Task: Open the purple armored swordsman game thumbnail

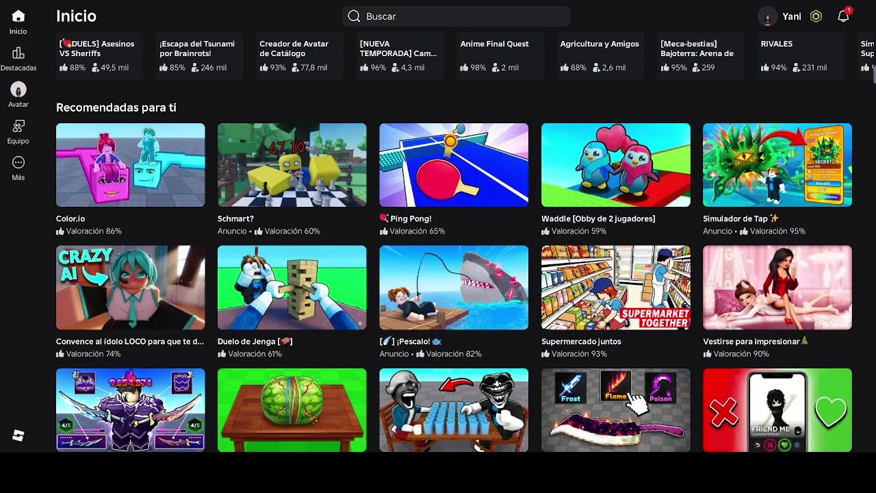Action: (130, 410)
